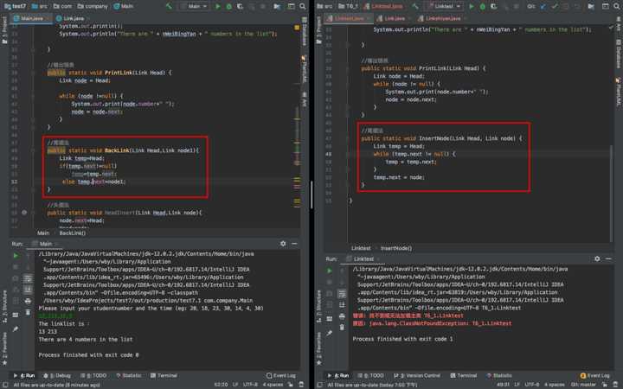Click Main tab in left Run panel header

click(44, 244)
